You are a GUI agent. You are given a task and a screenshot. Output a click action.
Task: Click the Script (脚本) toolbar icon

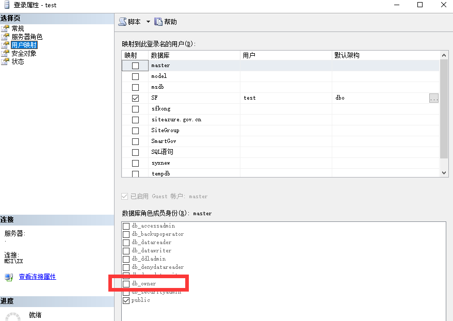[122, 22]
